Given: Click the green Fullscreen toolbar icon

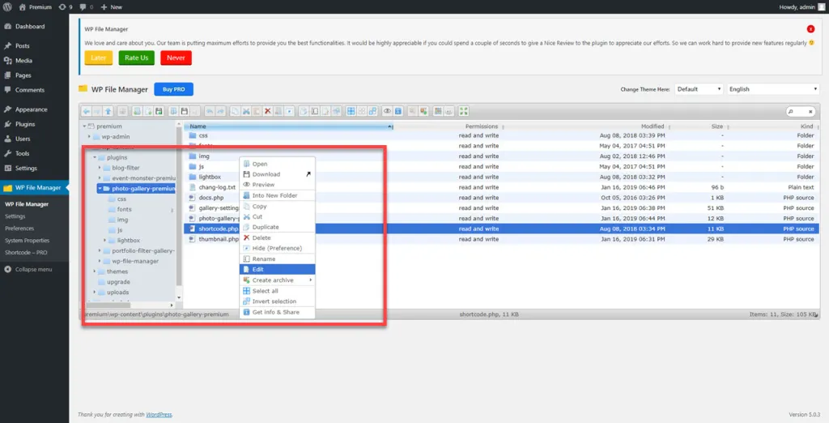Looking at the screenshot, I should click(x=464, y=111).
